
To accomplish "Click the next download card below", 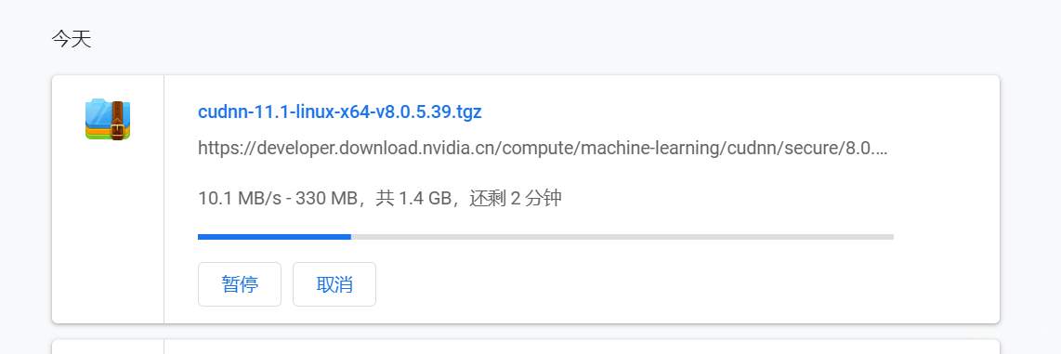I will point(525,347).
